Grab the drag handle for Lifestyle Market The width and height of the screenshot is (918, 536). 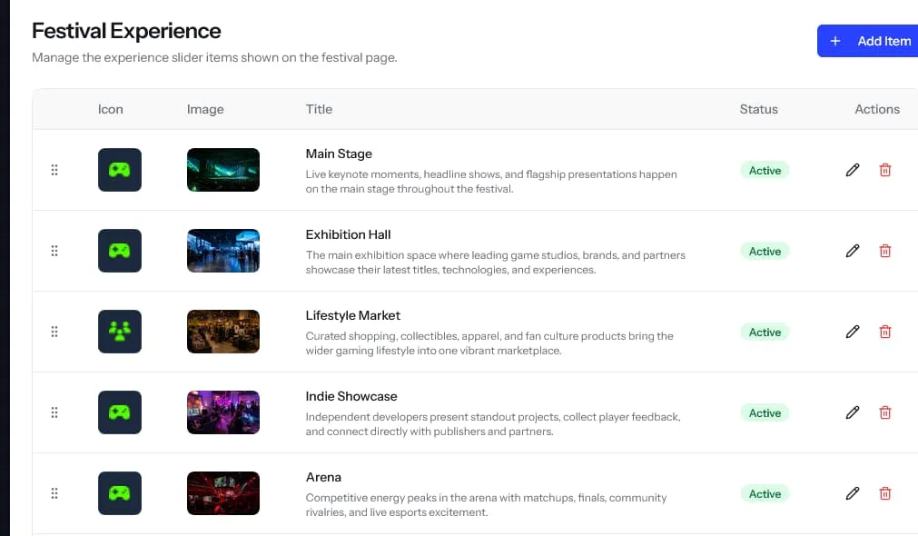tap(54, 332)
